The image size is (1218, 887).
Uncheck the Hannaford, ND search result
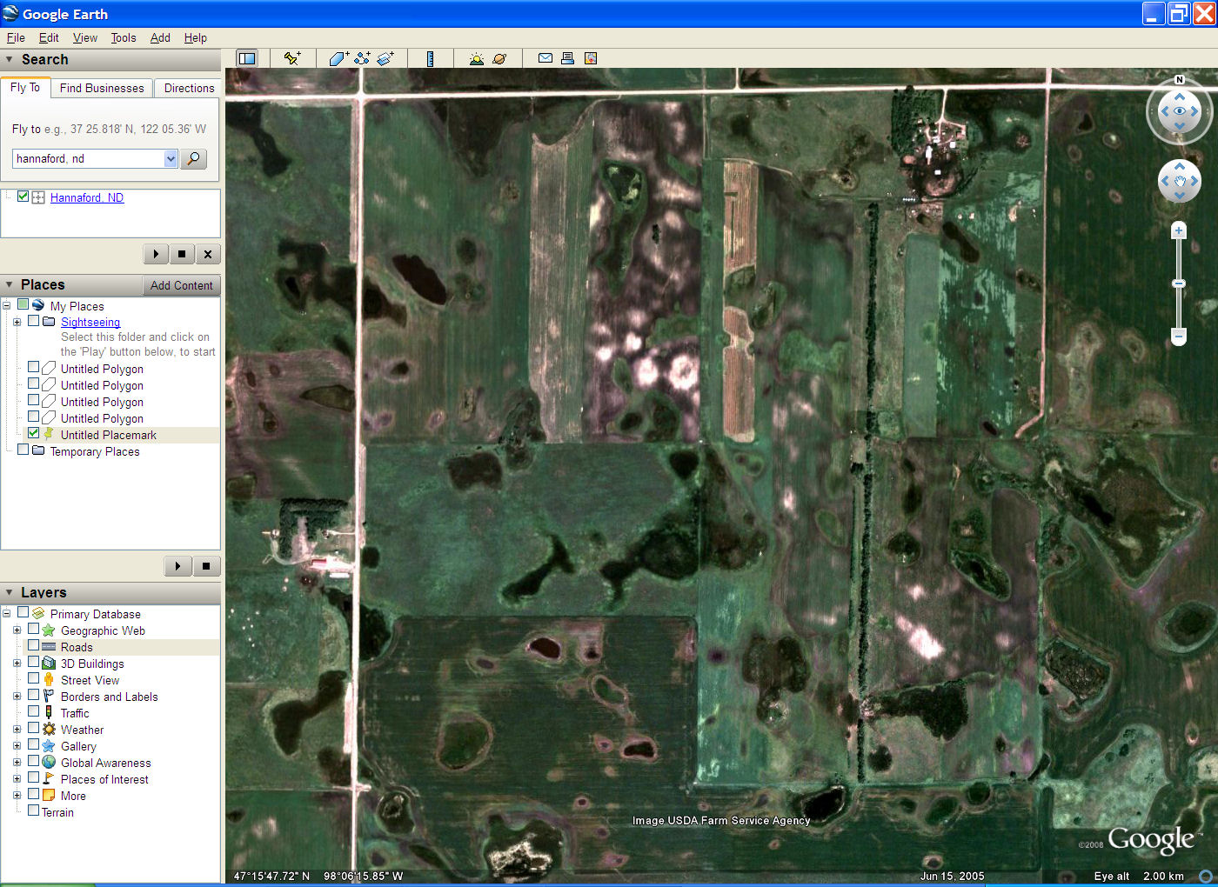tap(23, 197)
